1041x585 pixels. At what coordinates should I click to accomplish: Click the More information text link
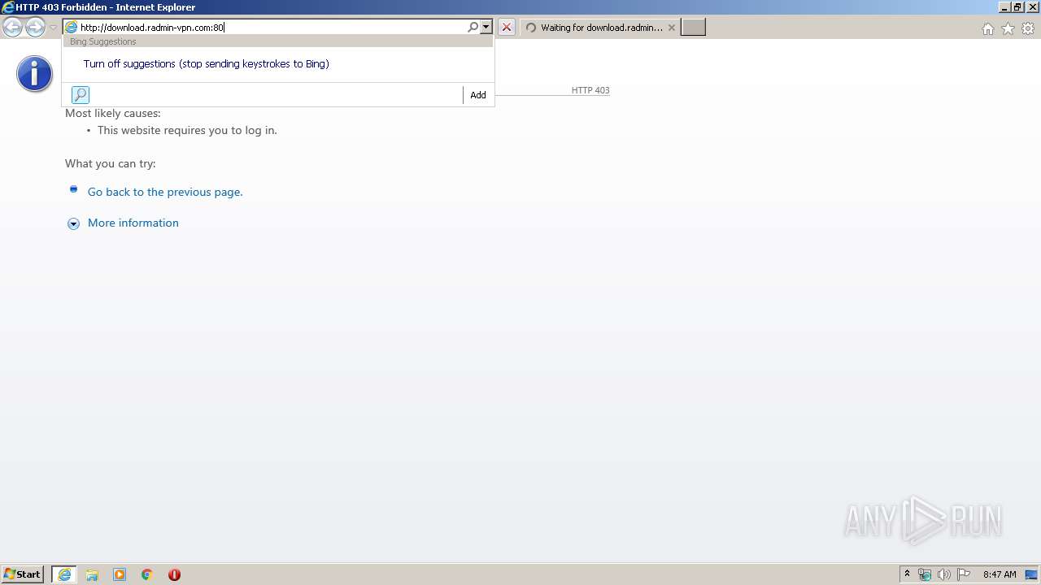(x=133, y=223)
